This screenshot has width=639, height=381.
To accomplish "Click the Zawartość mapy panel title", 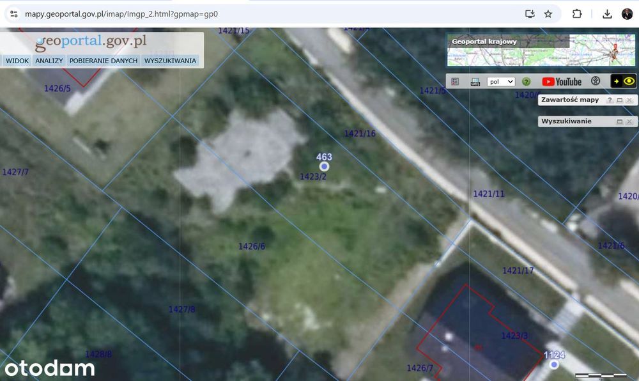I will 570,100.
